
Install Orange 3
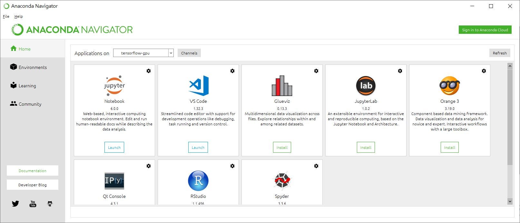[x=450, y=147]
